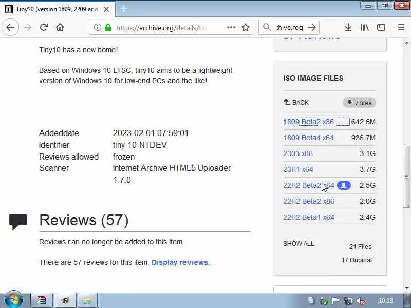Image resolution: width=411 pixels, height=308 pixels.
Task: Click the scrollbar up arrow
Action: (x=406, y=42)
